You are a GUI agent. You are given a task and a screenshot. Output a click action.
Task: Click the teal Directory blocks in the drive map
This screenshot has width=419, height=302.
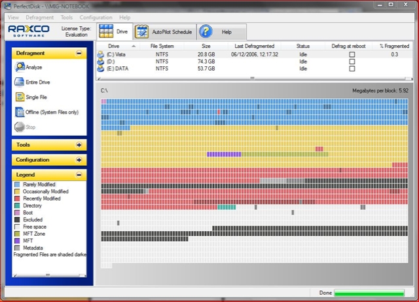click(227, 207)
